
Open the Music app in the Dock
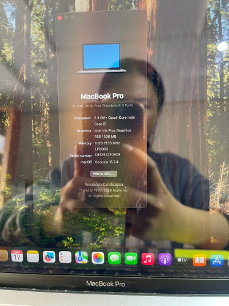(148, 259)
